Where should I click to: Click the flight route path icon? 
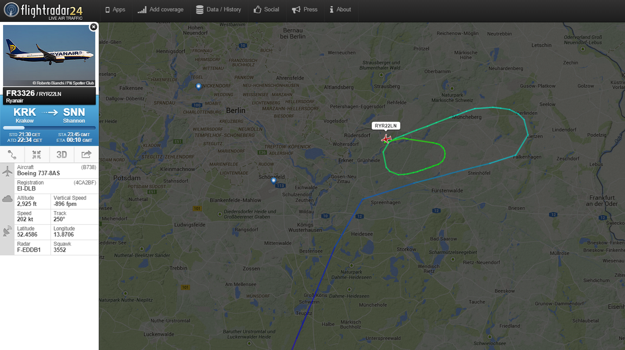tap(12, 154)
